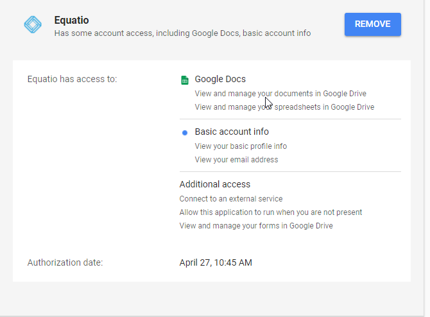Click 'View and manage your documents' line
430x317 pixels.
point(280,94)
